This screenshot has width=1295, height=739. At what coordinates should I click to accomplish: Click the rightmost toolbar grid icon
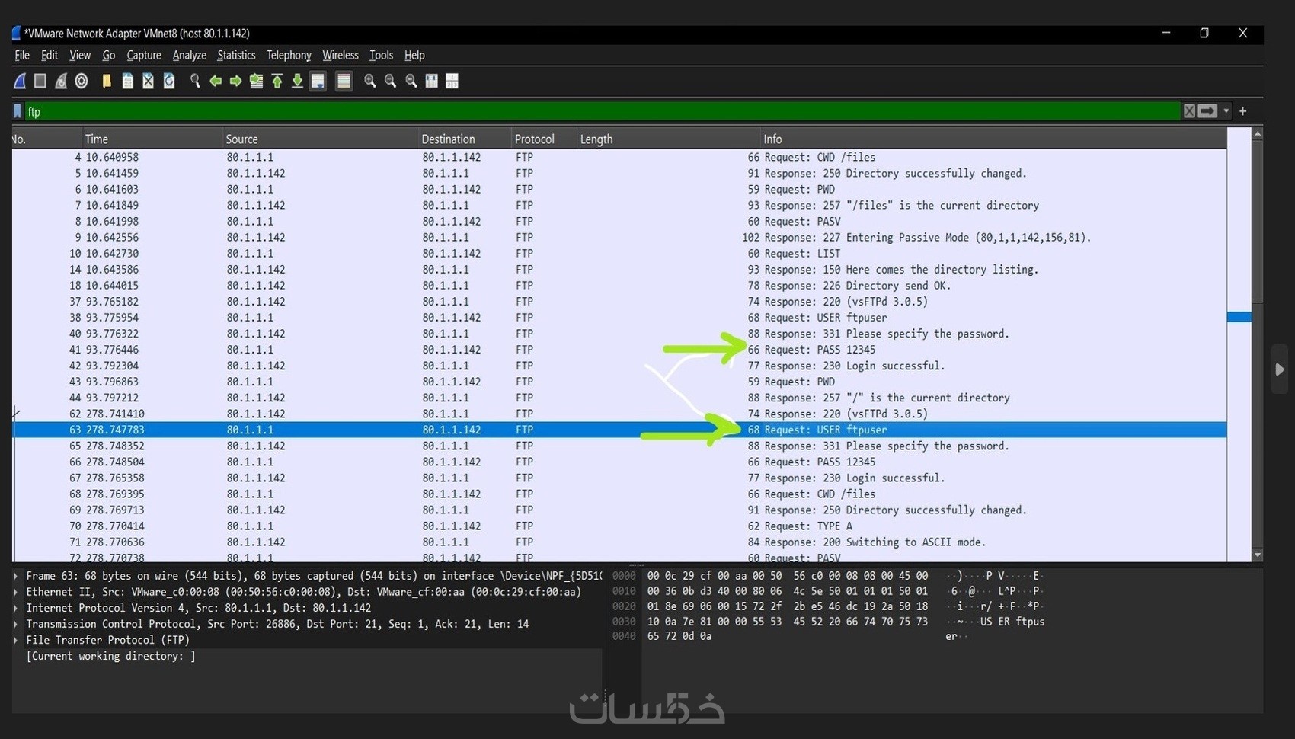tap(452, 81)
